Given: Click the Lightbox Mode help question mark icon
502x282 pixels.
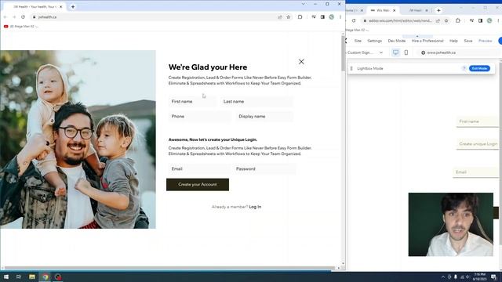Looking at the screenshot, I should click(x=464, y=68).
